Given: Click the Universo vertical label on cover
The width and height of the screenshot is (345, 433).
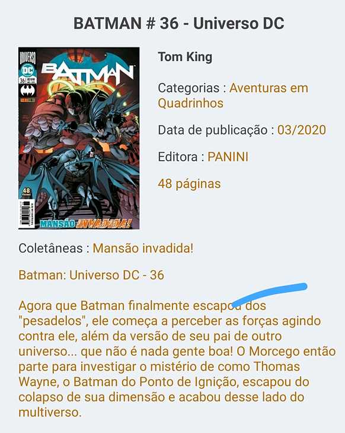Looking at the screenshot, I should (28, 57).
